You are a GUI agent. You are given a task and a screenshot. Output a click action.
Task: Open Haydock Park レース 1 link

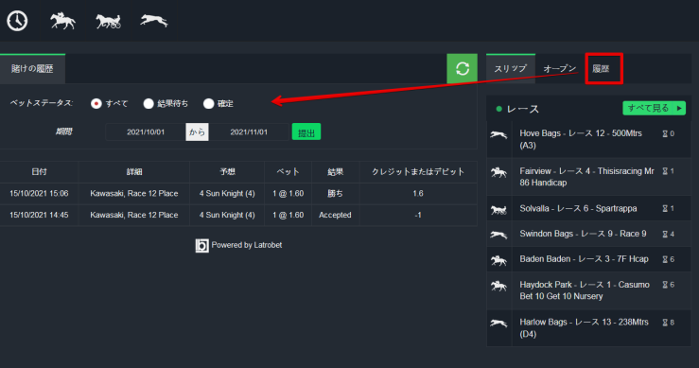pyautogui.click(x=585, y=290)
